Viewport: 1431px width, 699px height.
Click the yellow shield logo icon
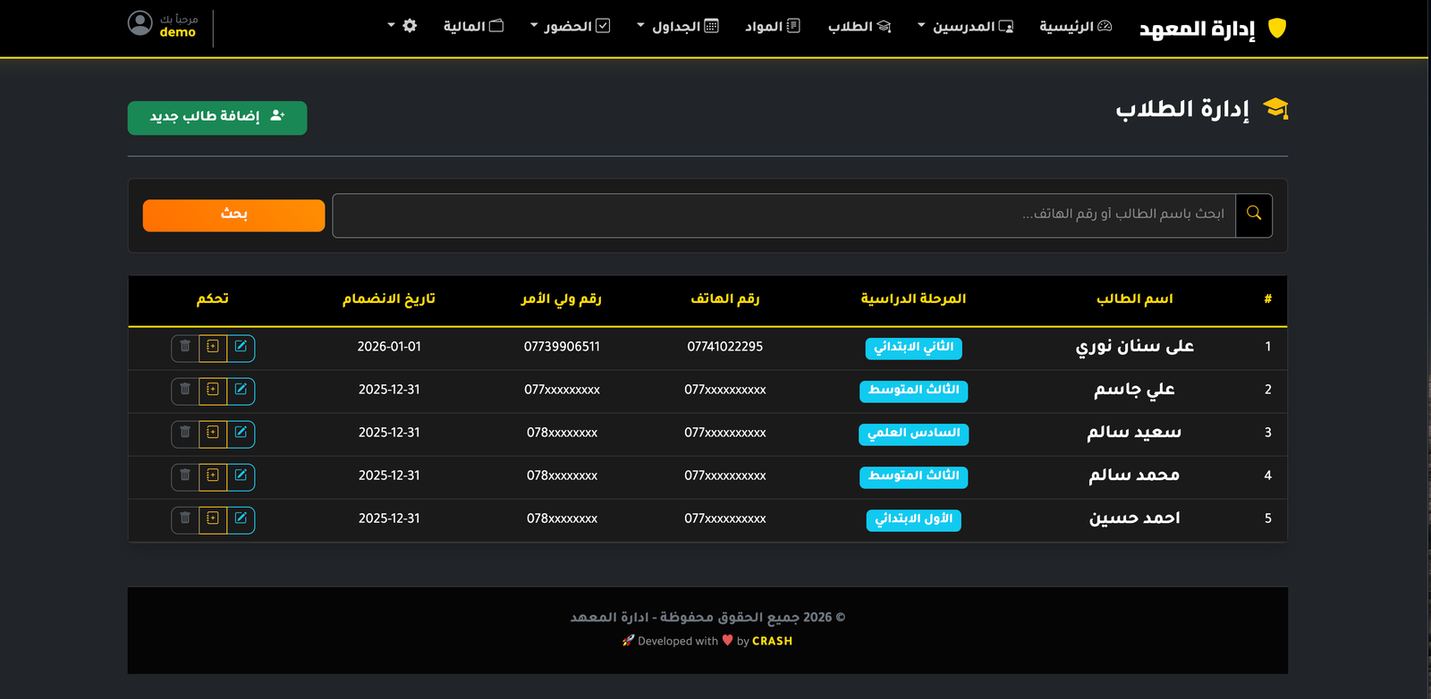click(1277, 29)
